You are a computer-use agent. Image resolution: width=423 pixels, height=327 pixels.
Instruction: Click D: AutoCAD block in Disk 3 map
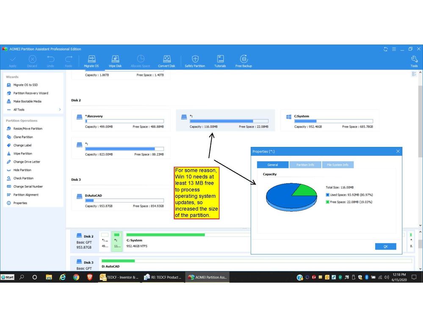(256, 263)
